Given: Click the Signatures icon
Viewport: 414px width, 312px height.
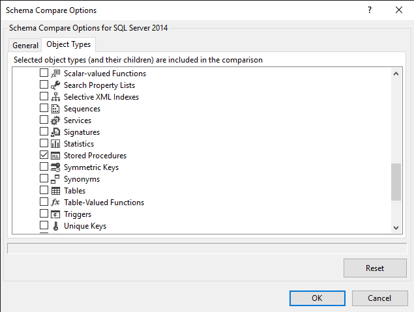Looking at the screenshot, I should 55,132.
